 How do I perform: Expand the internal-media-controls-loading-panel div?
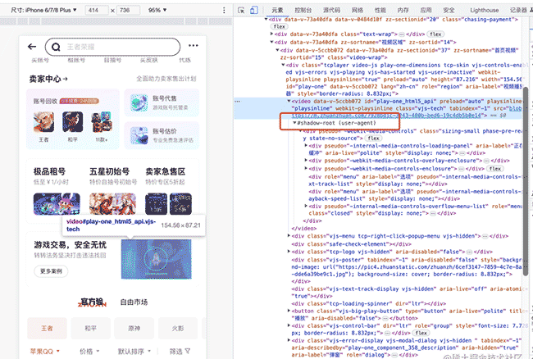click(307, 146)
